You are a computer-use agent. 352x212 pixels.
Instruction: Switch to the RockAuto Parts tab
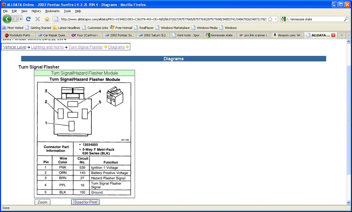[19, 35]
